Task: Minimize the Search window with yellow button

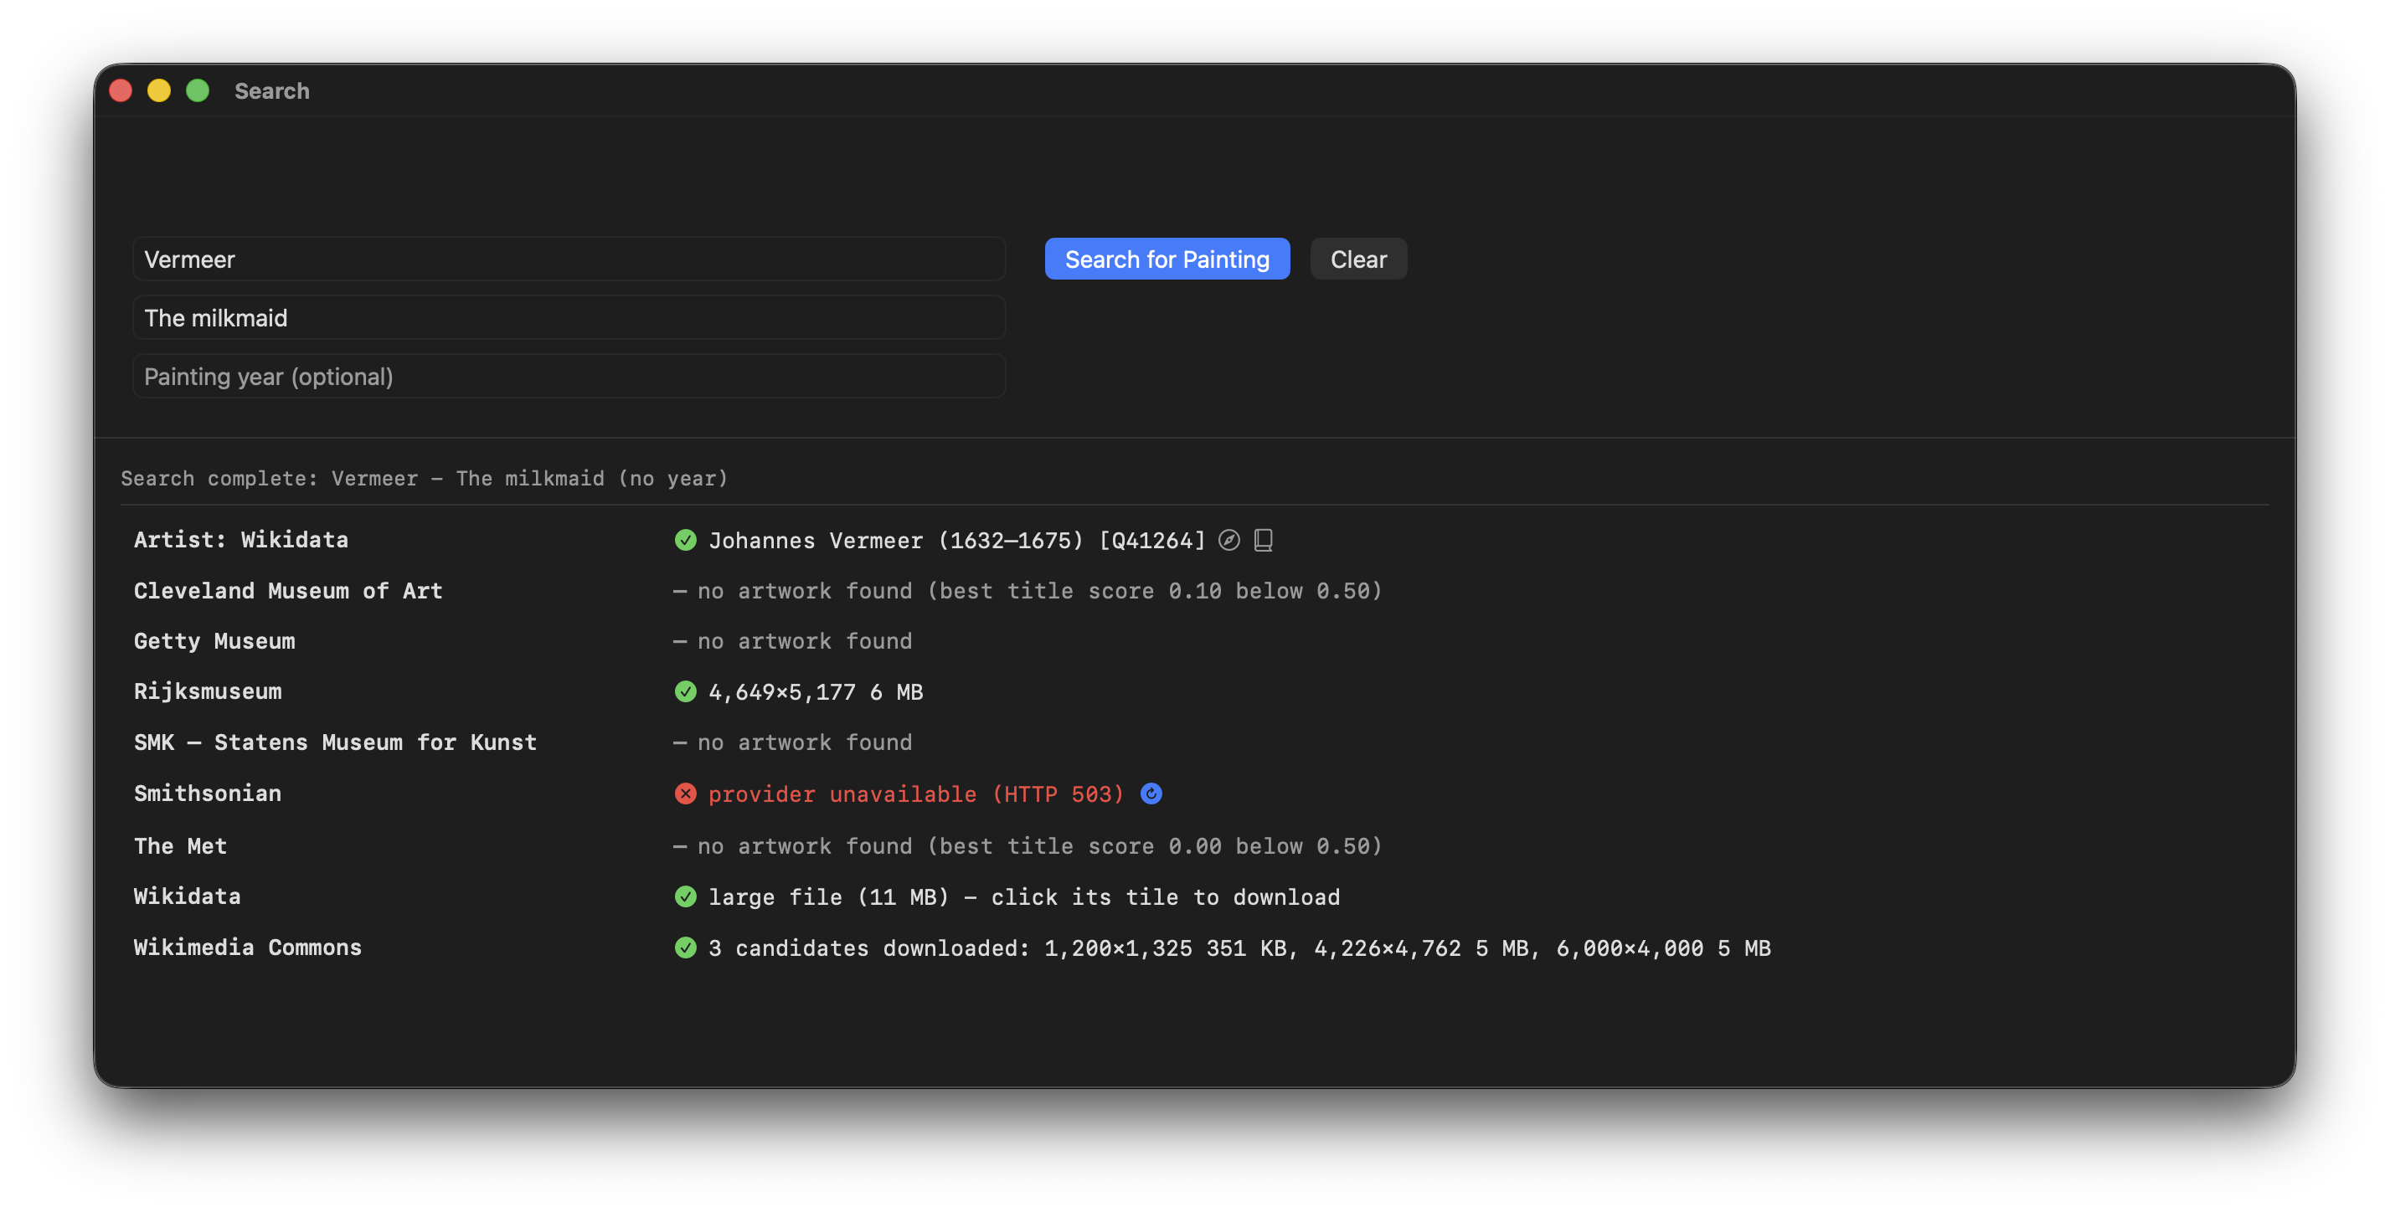Action: (x=158, y=91)
